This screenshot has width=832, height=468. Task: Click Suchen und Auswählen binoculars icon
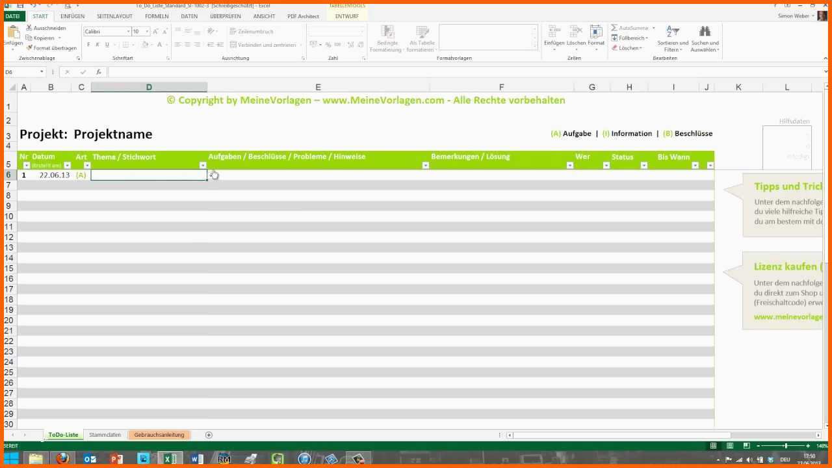click(705, 32)
